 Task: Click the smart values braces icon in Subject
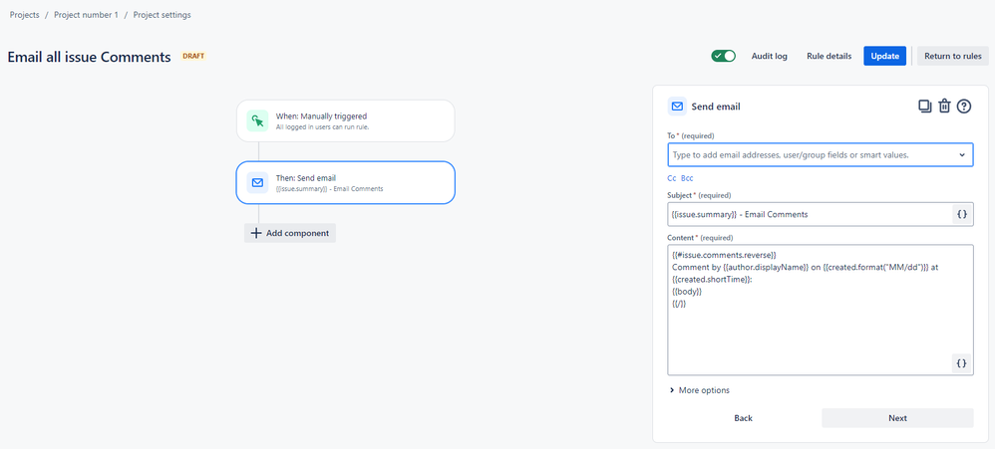[x=961, y=214]
